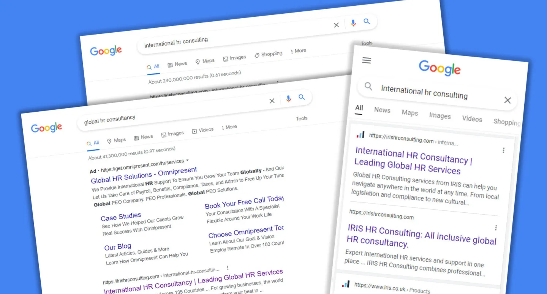Clear the mobile search box with X
This screenshot has width=547, height=294.
pos(507,100)
